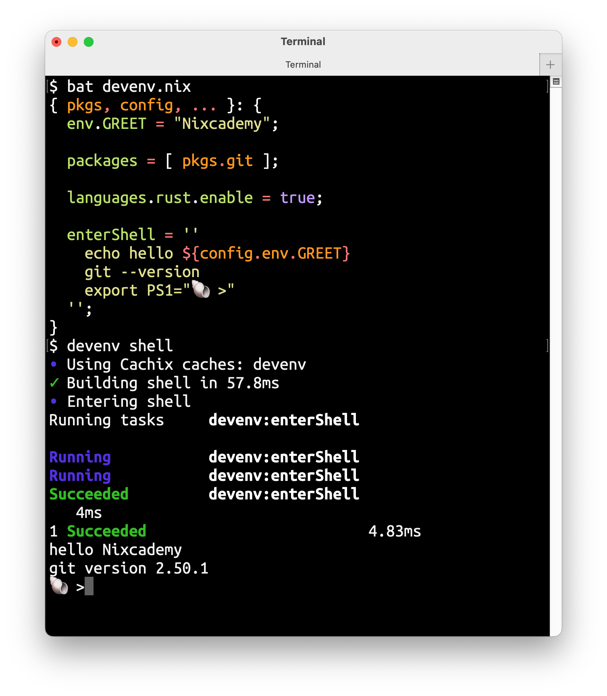Click the shell emoji at the bottom prompt
The image size is (607, 696).
(59, 586)
